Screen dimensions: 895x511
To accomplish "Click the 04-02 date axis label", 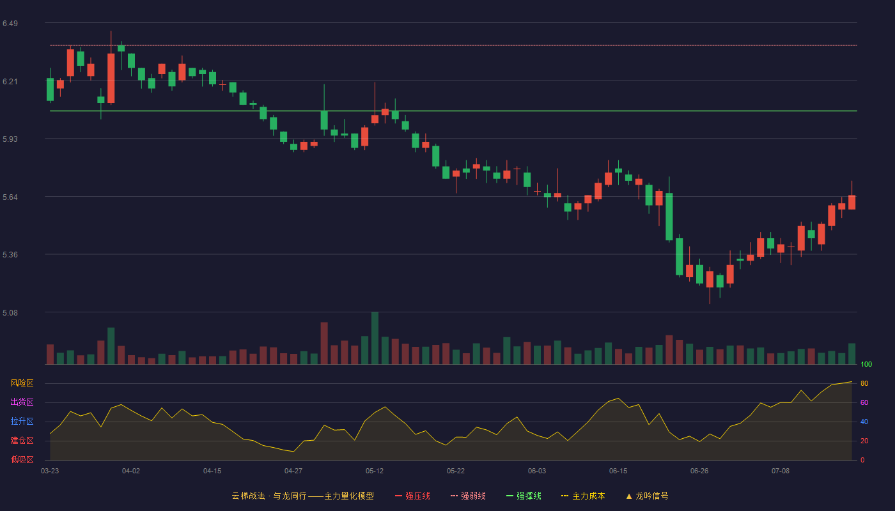I will (131, 471).
